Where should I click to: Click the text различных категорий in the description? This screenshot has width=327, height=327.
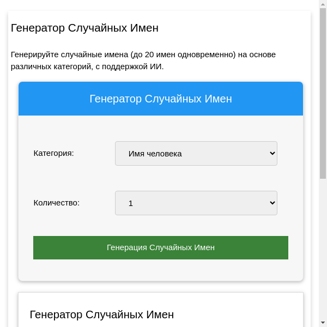coord(47,66)
